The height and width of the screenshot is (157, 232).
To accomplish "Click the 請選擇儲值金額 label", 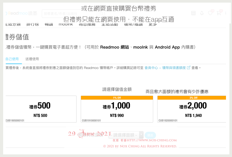I will (x=117, y=89).
